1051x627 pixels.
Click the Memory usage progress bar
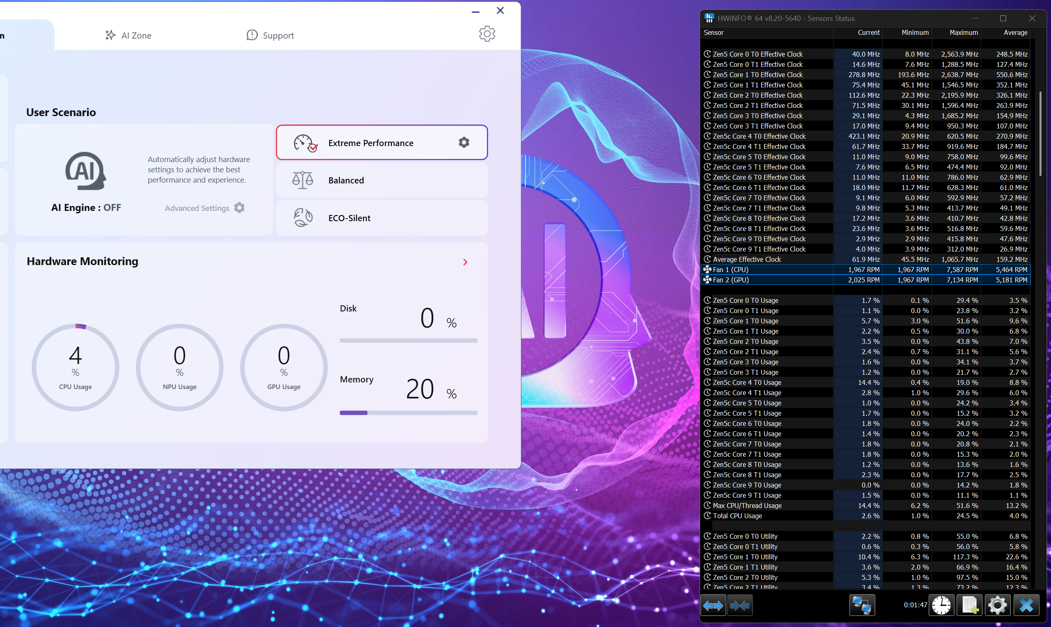pos(408,413)
